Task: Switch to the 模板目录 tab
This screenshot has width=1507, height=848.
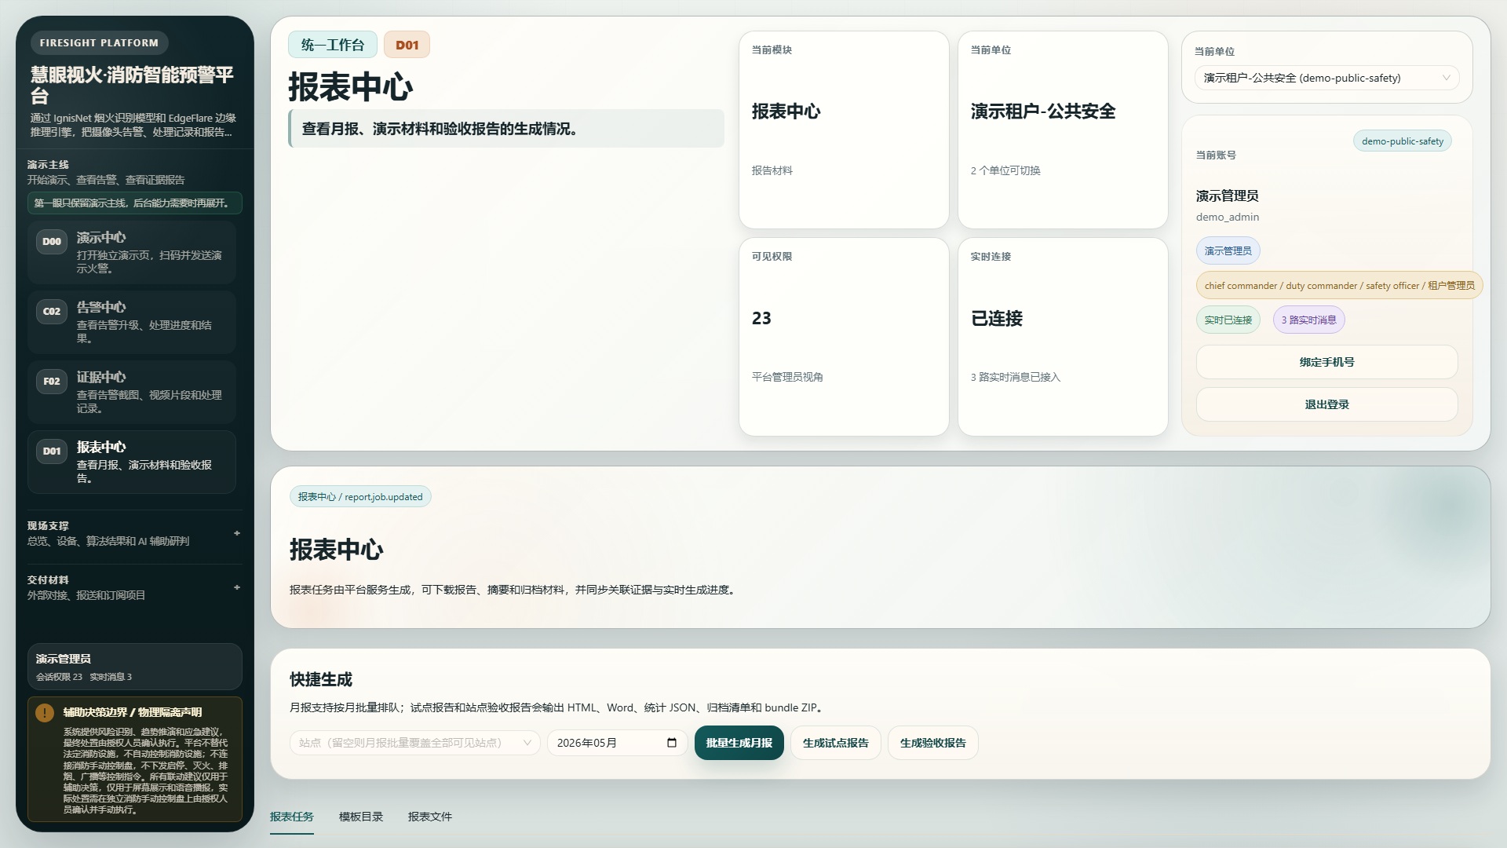Action: click(361, 817)
